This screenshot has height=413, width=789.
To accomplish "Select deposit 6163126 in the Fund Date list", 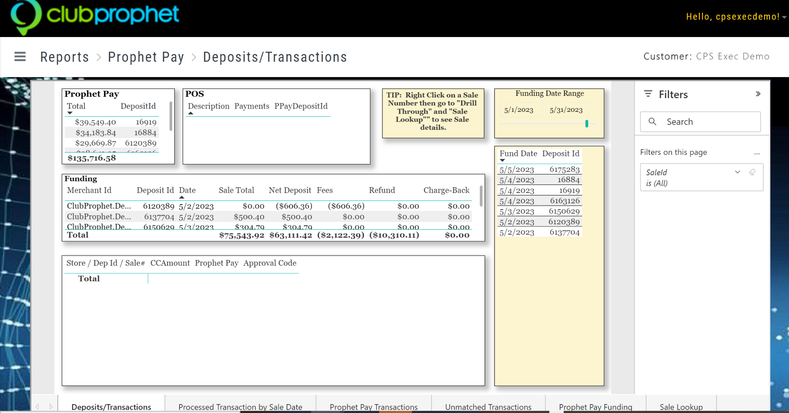I will (x=539, y=201).
